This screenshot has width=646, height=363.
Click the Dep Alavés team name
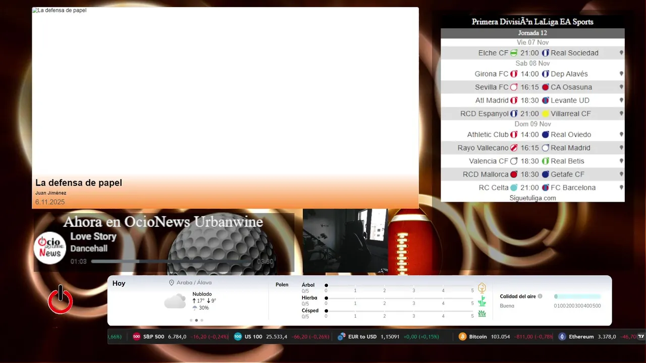(569, 74)
